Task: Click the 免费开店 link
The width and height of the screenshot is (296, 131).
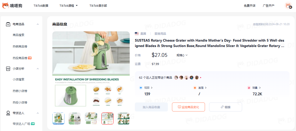Action: [x=250, y=6]
